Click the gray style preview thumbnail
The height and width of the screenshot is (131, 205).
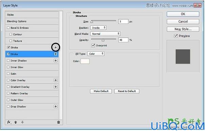coord(183,56)
